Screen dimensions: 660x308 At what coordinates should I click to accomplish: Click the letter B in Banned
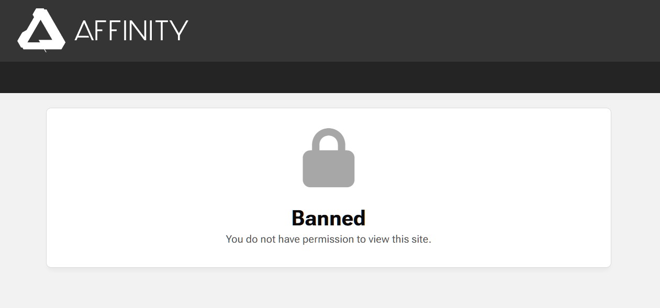point(298,218)
